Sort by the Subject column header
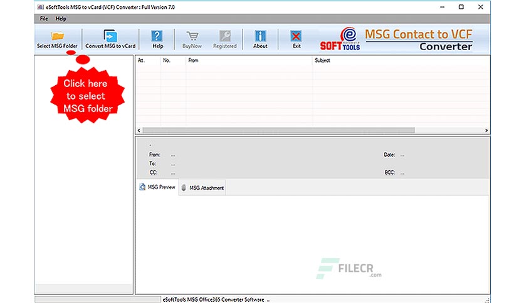This screenshot has width=524, height=303. click(401, 60)
